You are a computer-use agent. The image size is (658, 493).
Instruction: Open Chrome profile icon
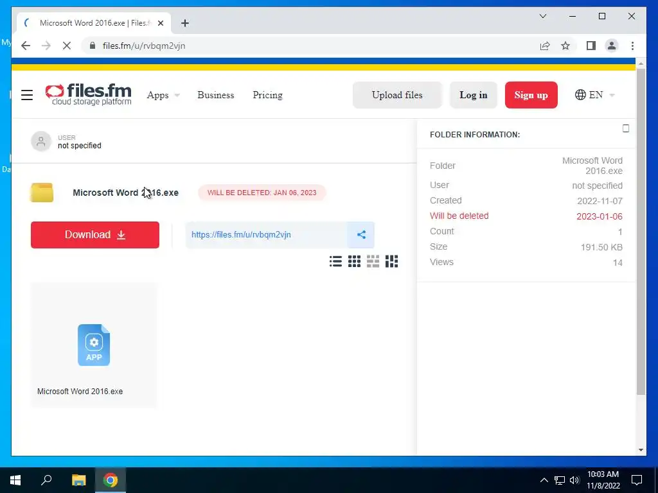[x=612, y=46]
